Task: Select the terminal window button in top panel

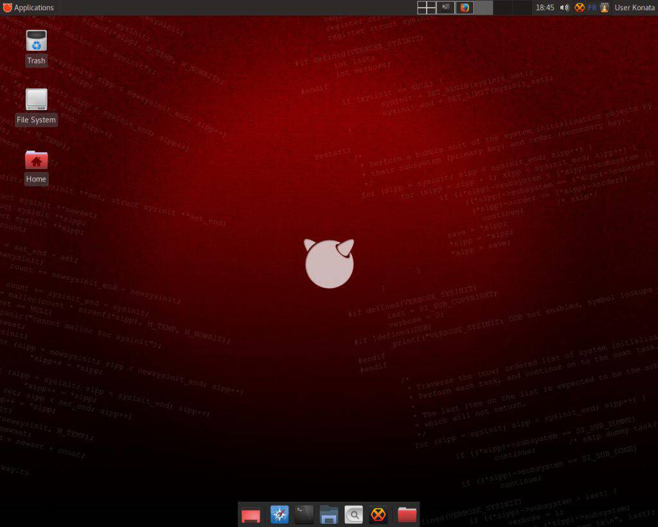Action: pos(446,8)
